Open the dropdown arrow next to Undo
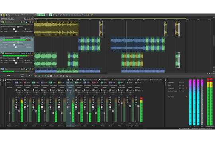Viewport: 215px width, 143px height. tap(25, 15)
